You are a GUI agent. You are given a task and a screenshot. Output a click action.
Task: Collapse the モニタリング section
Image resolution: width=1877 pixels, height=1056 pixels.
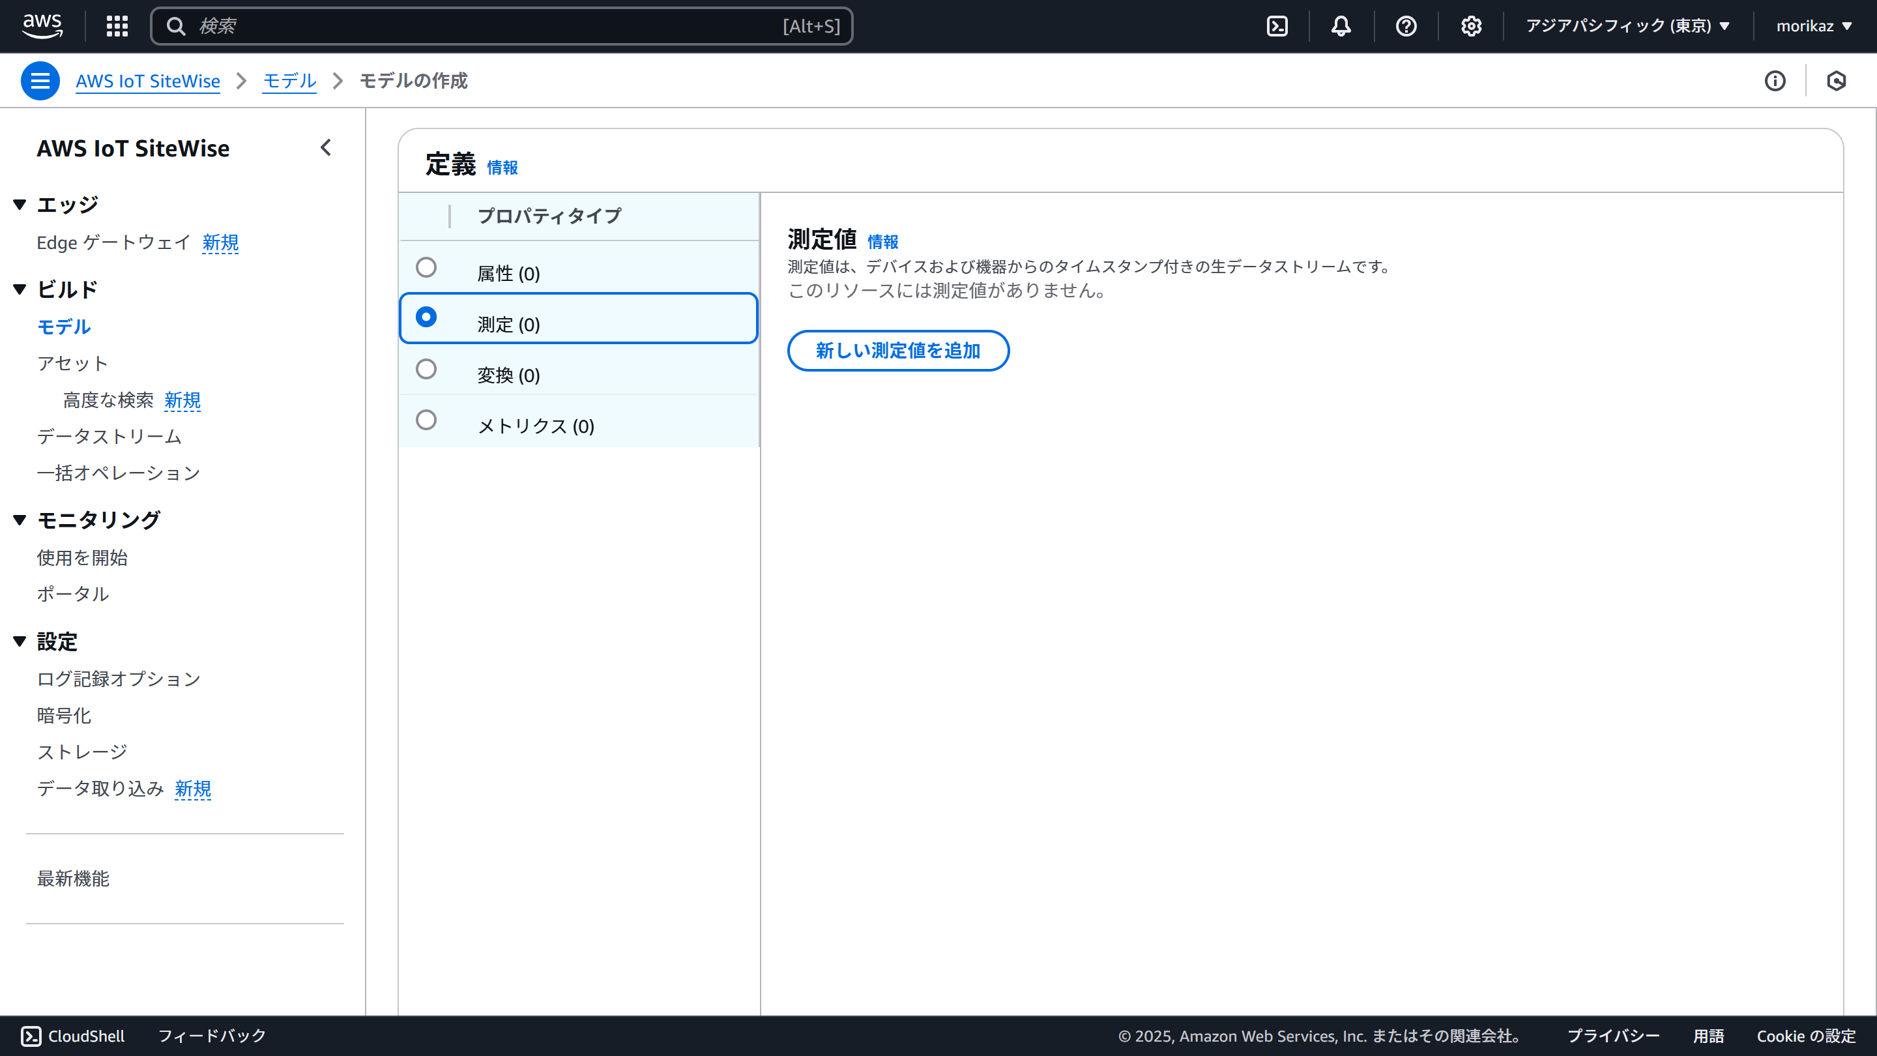click(20, 520)
